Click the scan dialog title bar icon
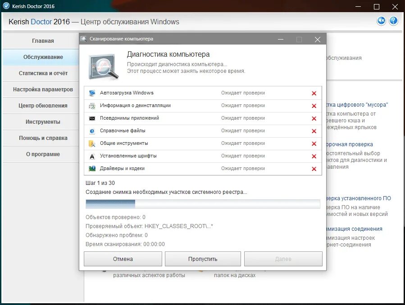405x305 pixels. pos(84,39)
